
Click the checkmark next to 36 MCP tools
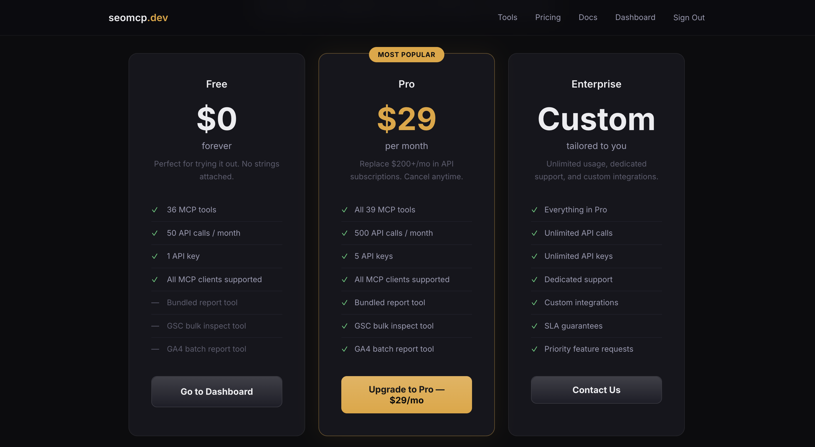(x=155, y=210)
